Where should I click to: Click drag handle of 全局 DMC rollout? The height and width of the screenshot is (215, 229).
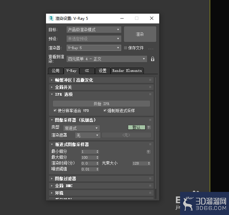pyautogui.click(x=150, y=186)
